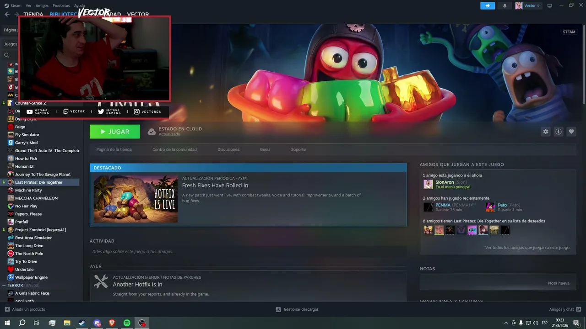Viewport: 586px width, 329px height.
Task: Select Journey To The Savage Planet
Action: [43, 175]
